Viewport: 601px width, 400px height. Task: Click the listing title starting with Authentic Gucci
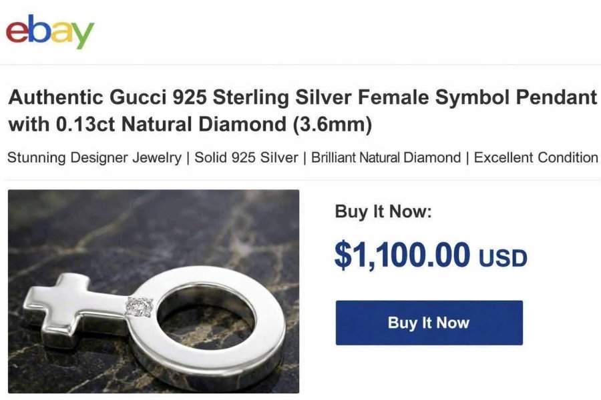(x=303, y=110)
